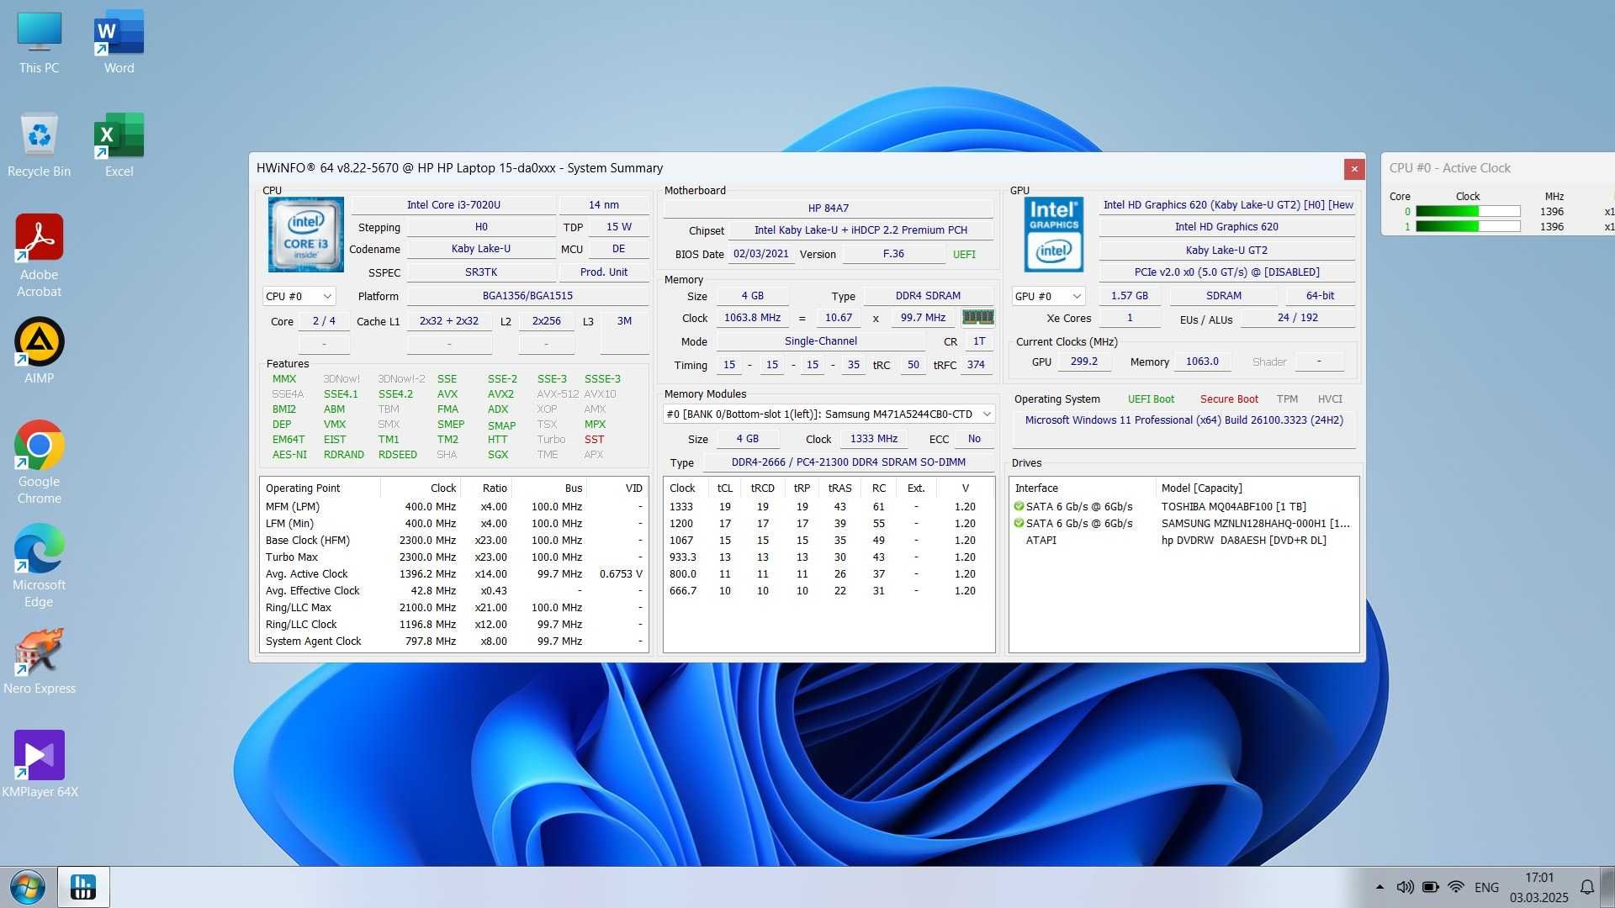Select the Turbo Max operating point row
Viewport: 1615px width, 908px height.
click(x=454, y=557)
